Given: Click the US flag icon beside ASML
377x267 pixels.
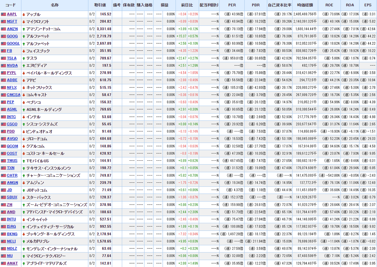Looking at the screenshot, I should click(x=3, y=110).
